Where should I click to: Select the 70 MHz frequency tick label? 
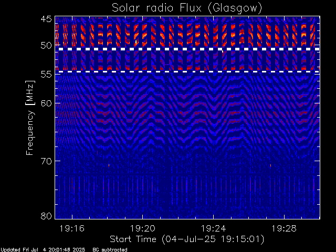(46, 161)
